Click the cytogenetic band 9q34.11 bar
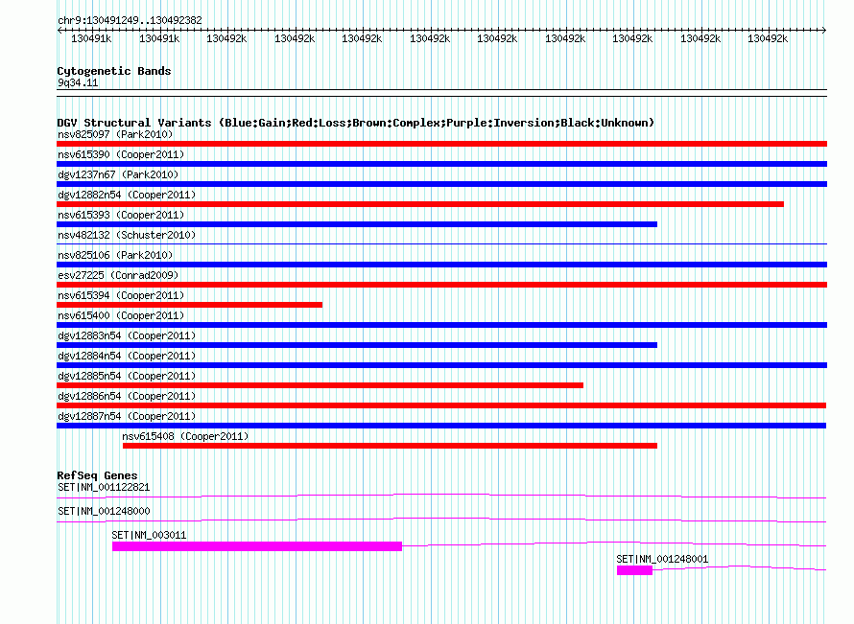854x624 pixels. tap(441, 93)
